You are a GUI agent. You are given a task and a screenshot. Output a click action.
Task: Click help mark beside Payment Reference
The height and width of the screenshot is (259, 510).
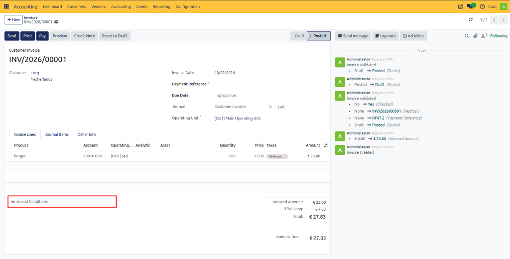tap(209, 83)
